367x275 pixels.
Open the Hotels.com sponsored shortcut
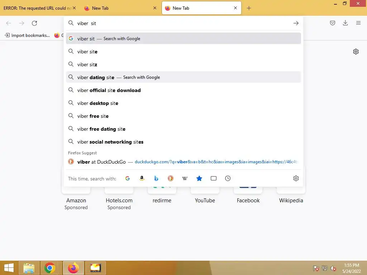pos(119,201)
